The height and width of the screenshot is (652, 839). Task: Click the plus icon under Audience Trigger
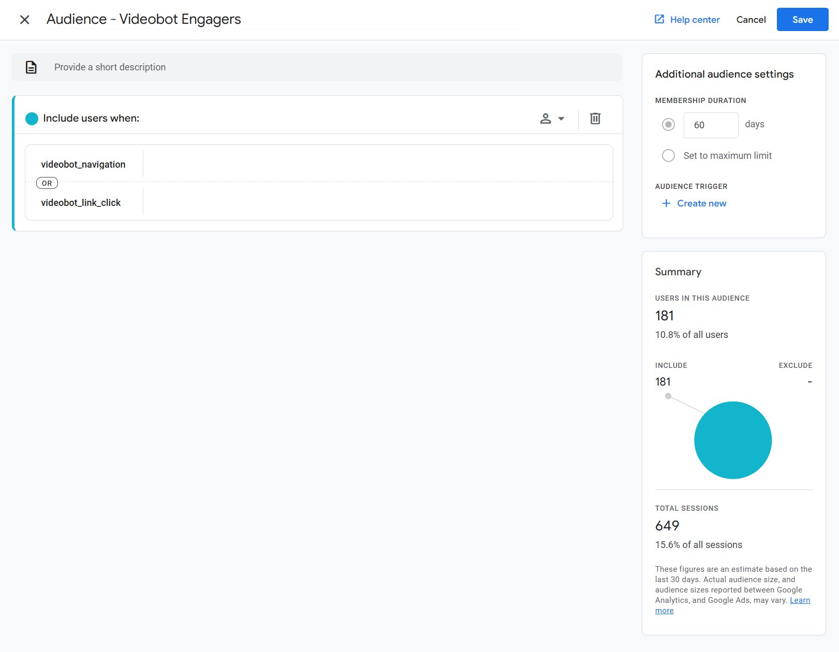666,203
